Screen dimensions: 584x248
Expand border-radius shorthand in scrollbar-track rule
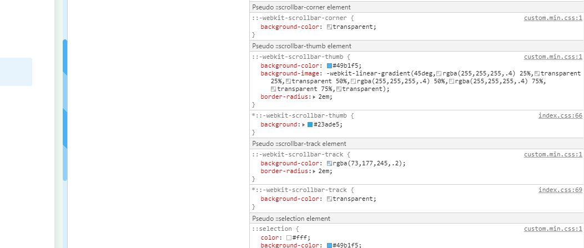(314, 171)
